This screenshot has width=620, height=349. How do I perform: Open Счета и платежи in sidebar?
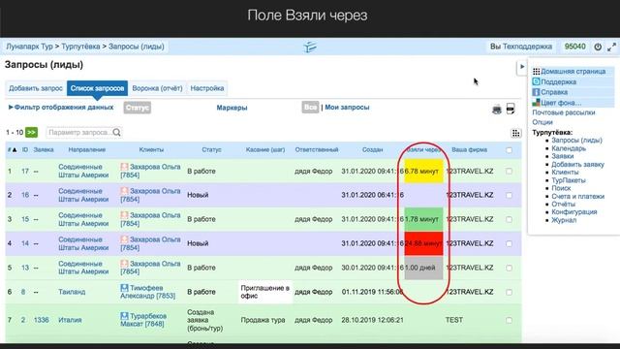(x=577, y=196)
